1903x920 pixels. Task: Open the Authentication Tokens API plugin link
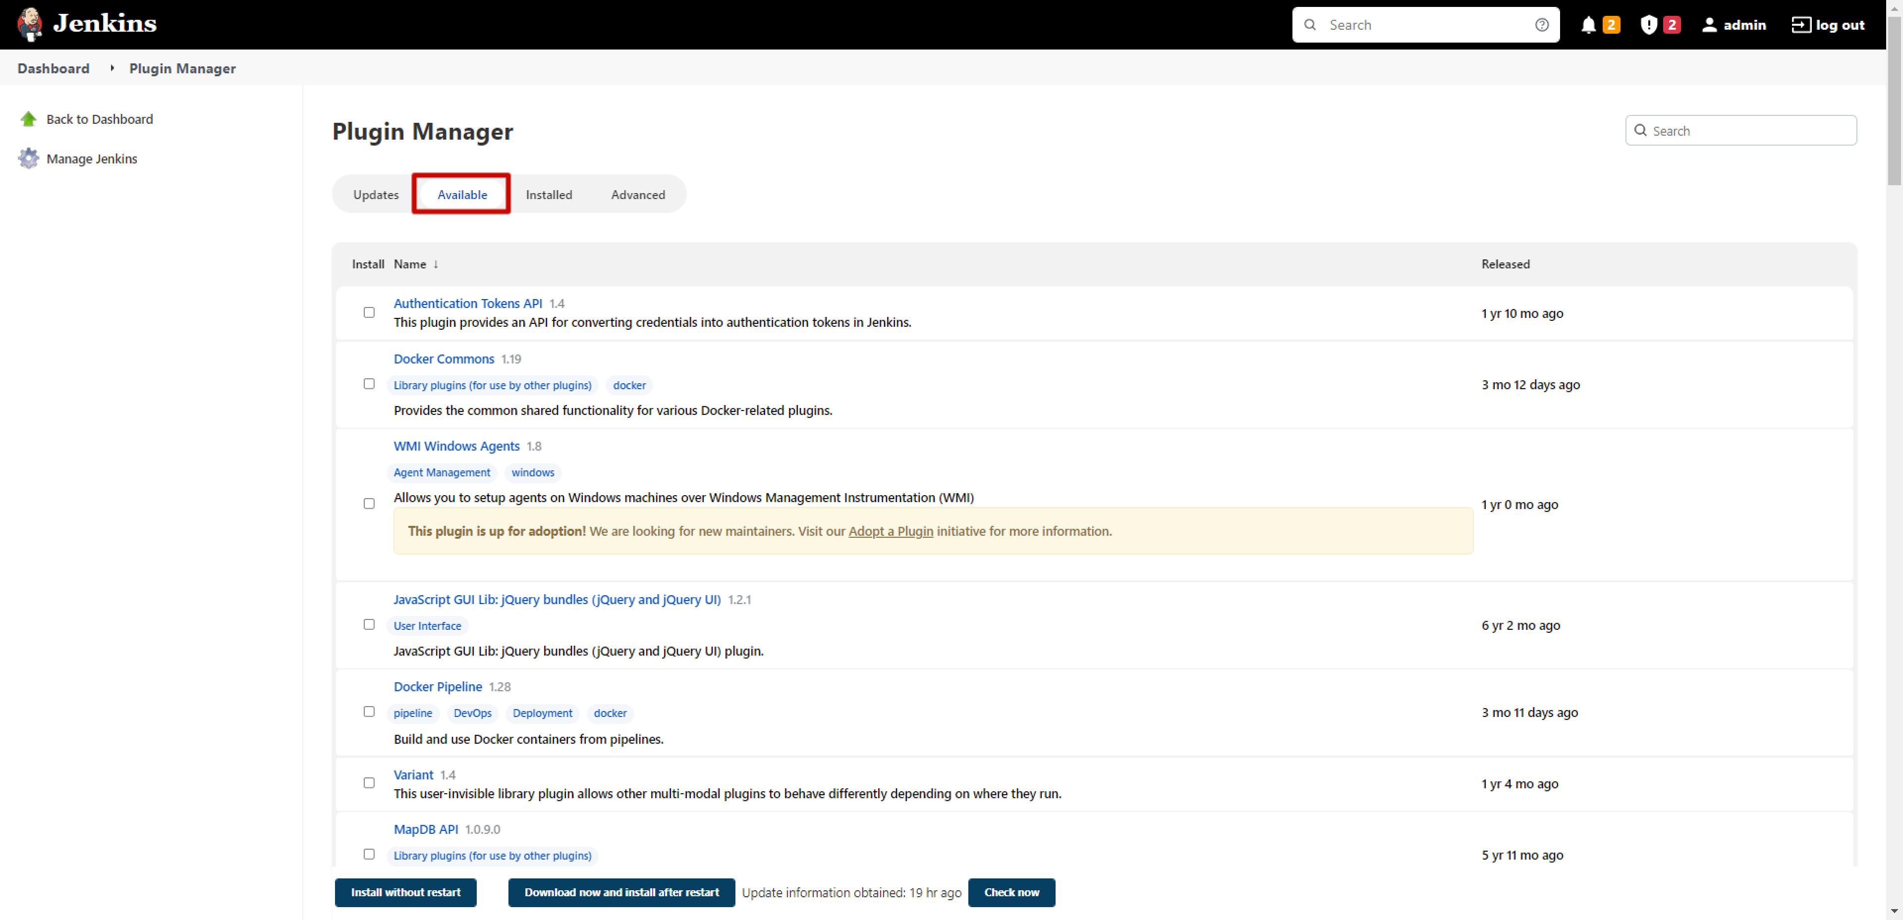click(x=468, y=303)
